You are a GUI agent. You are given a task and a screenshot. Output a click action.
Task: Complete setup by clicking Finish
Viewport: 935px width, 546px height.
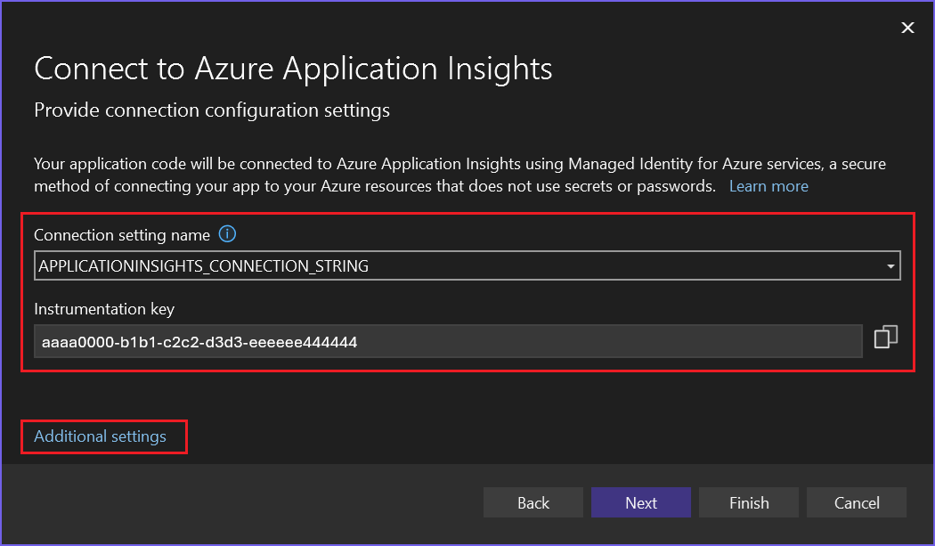tap(748, 501)
